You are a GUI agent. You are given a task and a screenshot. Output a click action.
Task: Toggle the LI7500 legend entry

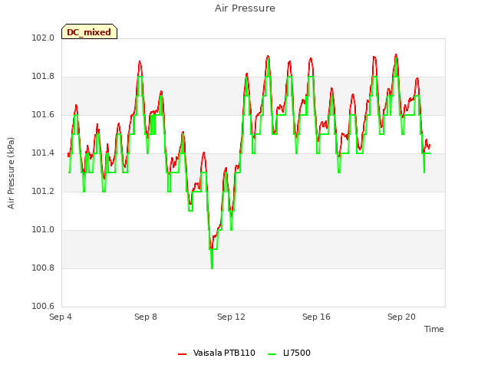(289, 353)
